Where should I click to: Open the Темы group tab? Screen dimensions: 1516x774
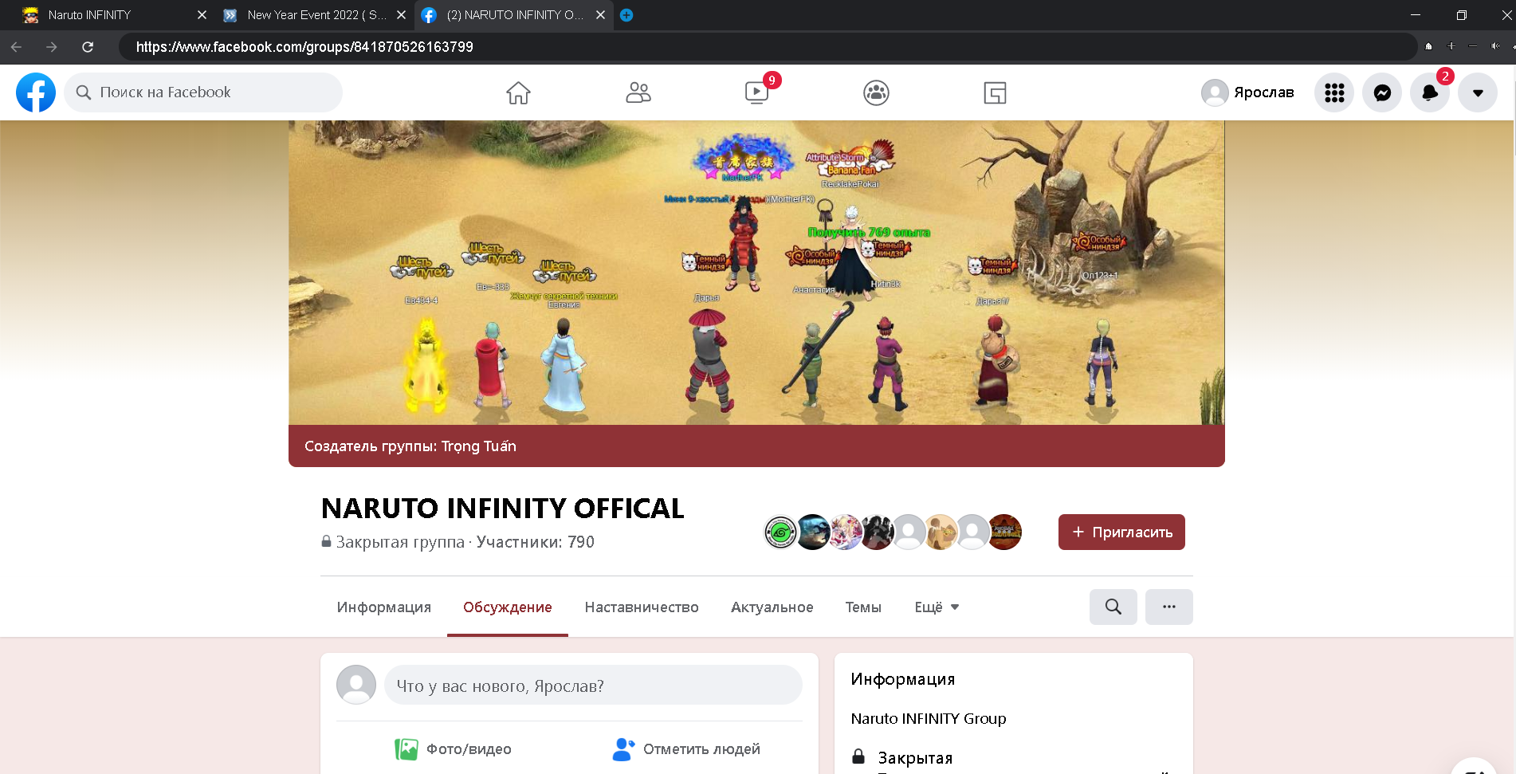click(863, 607)
